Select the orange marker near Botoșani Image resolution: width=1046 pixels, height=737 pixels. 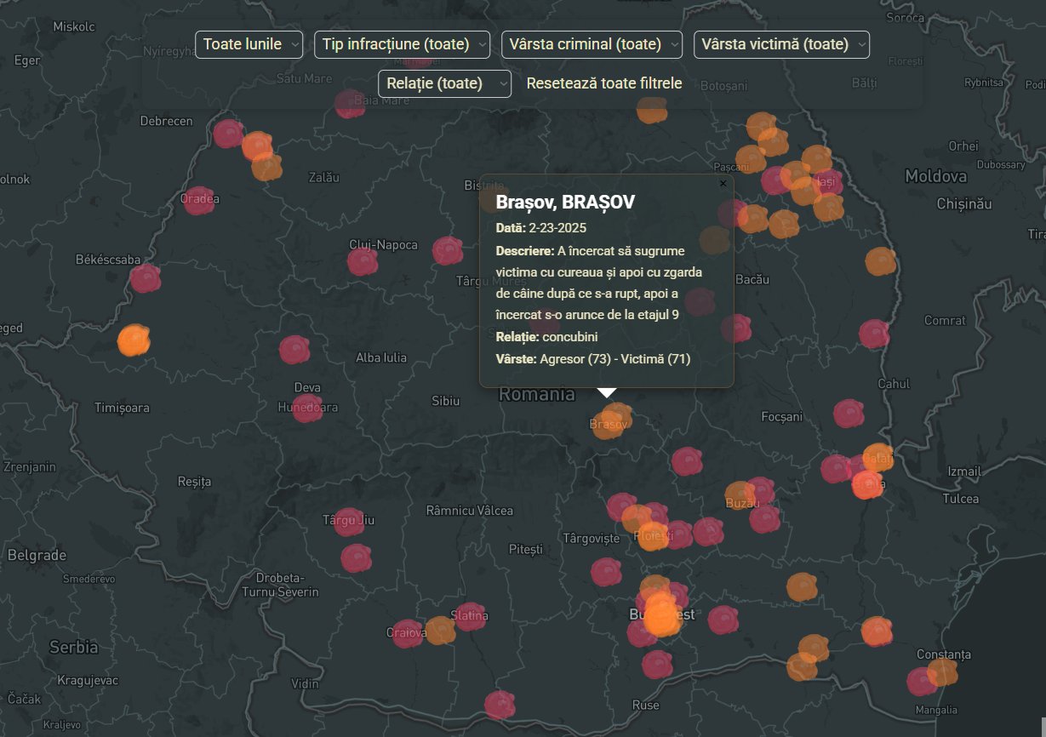[x=652, y=110]
